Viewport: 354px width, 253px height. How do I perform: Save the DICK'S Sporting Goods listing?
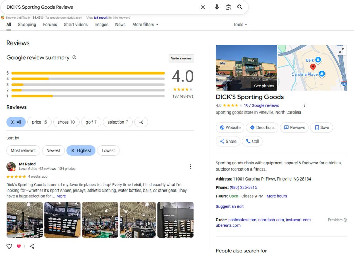[x=322, y=127]
